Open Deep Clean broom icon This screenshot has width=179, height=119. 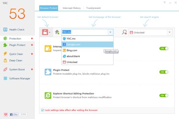[5, 60]
